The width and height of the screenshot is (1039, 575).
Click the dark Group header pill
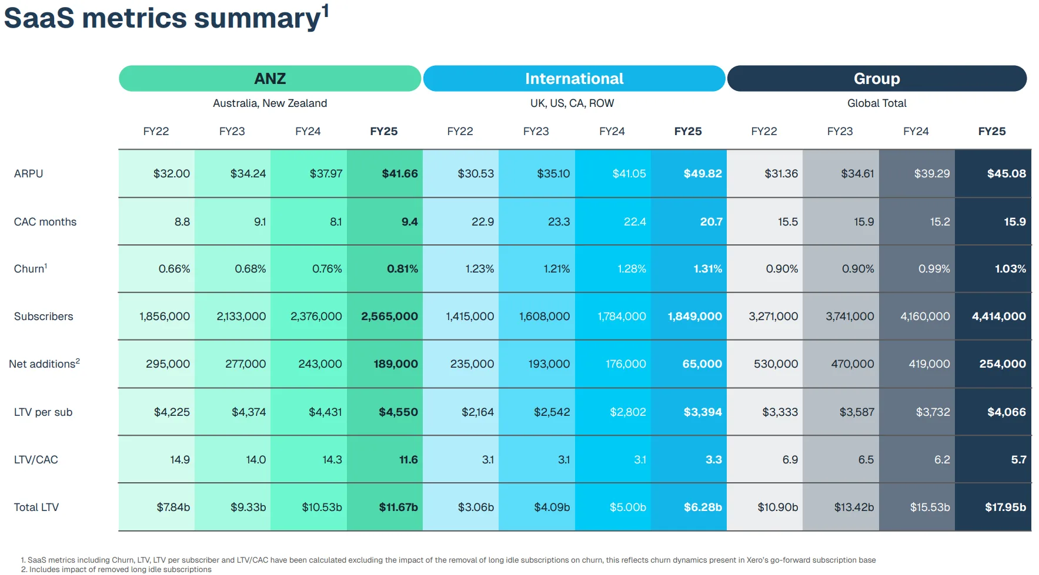click(x=877, y=79)
